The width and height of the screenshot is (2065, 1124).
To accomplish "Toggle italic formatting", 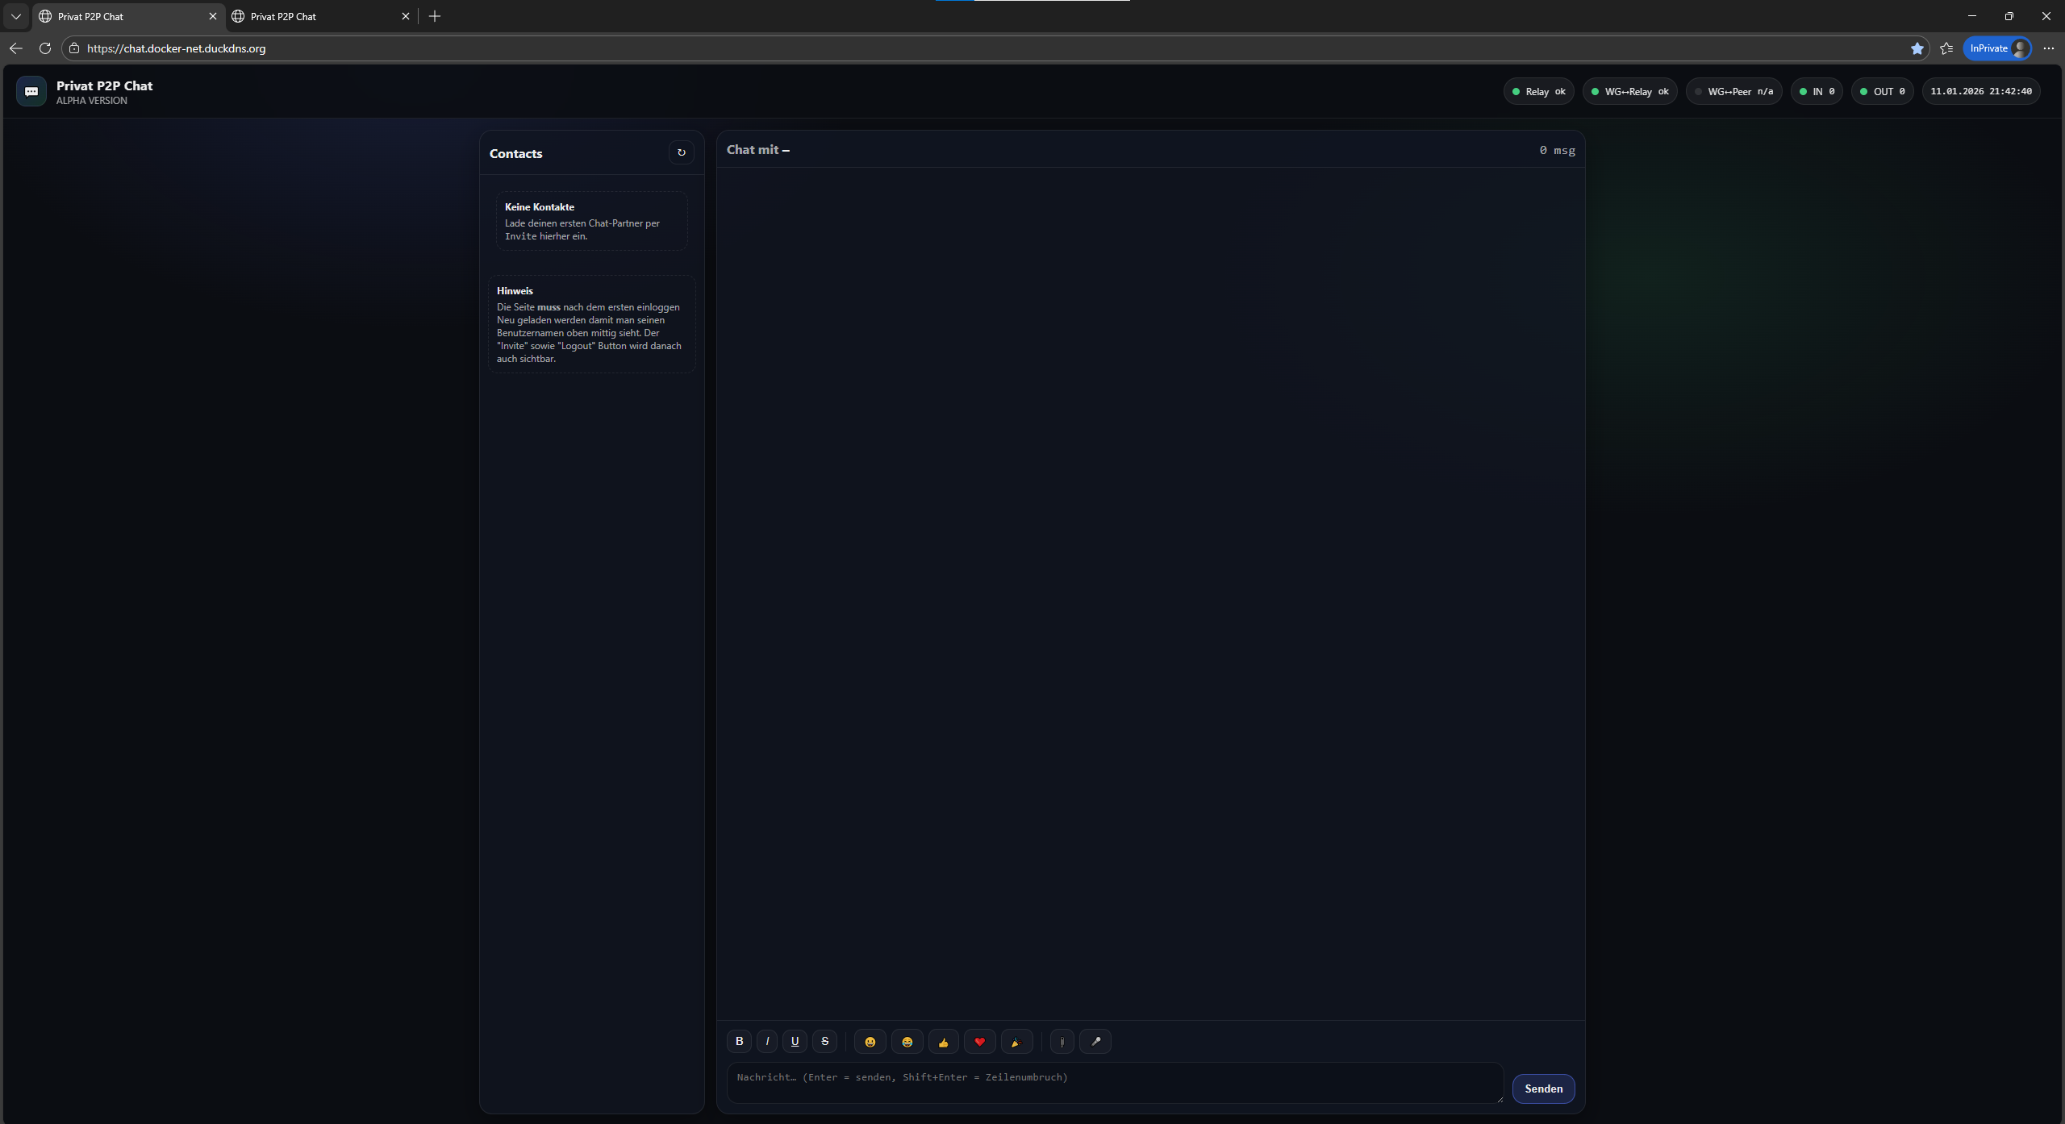I will (767, 1042).
